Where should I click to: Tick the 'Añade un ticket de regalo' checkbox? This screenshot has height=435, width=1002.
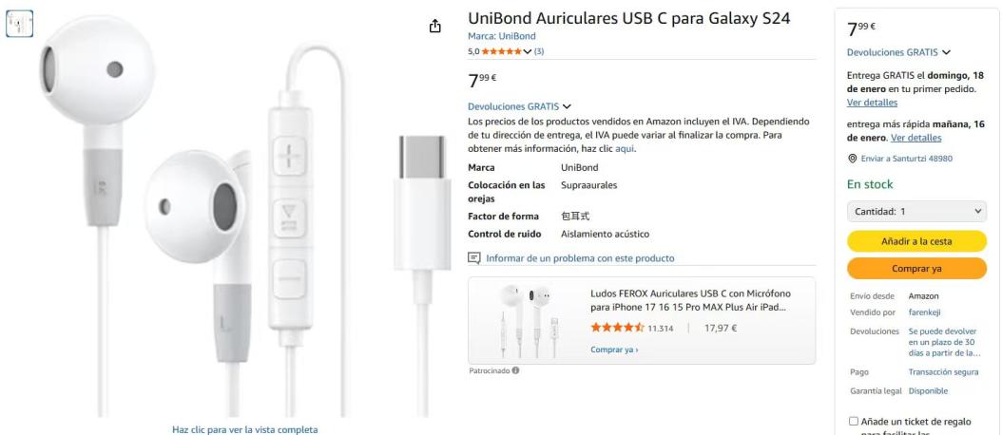[x=853, y=422]
